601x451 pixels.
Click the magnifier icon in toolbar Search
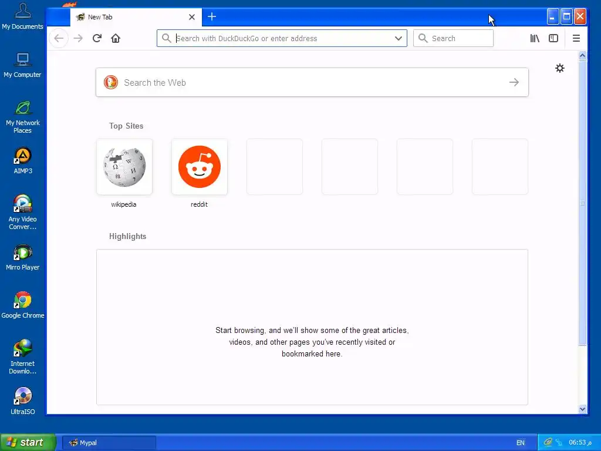[423, 38]
